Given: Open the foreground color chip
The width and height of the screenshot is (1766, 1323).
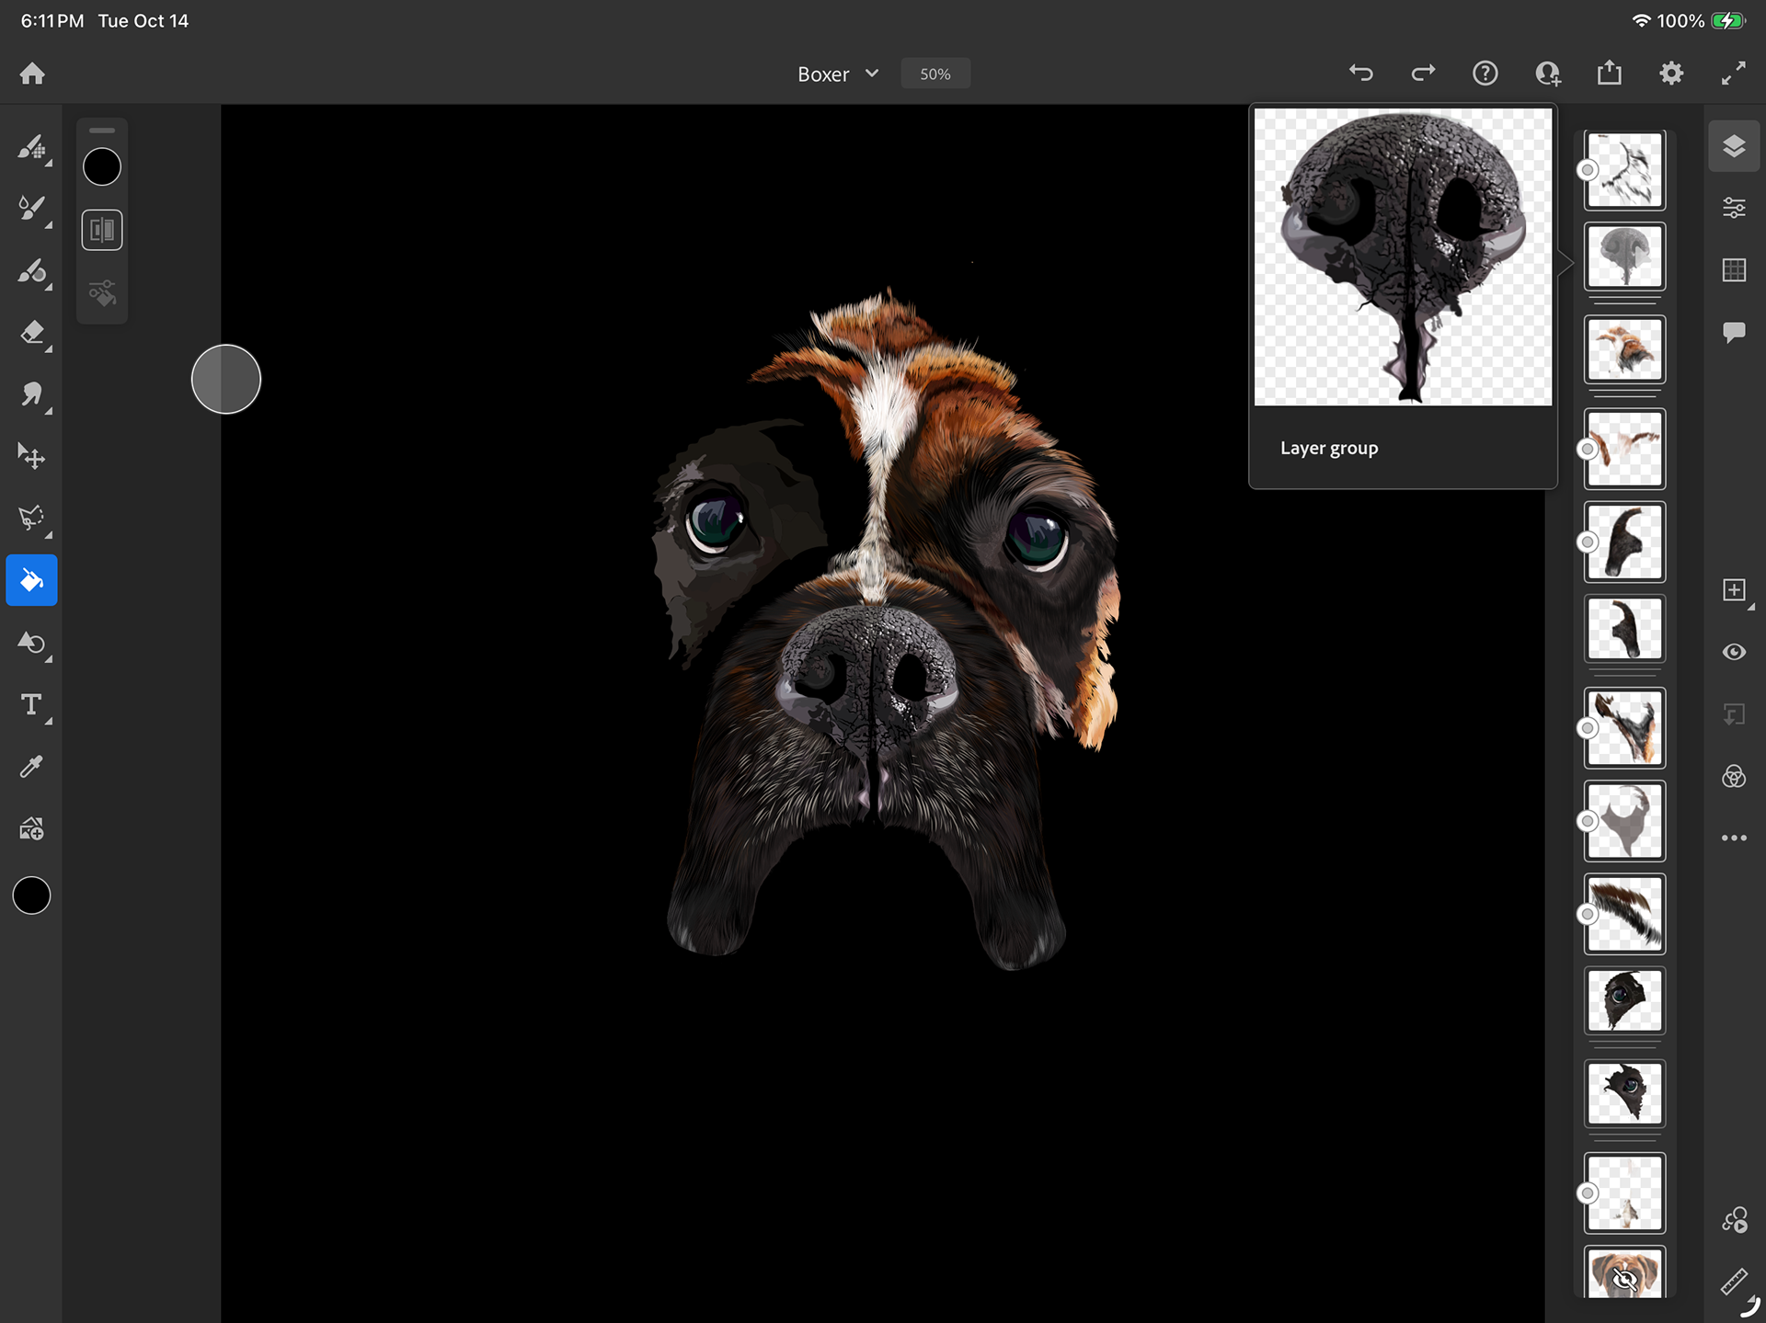Looking at the screenshot, I should [31, 895].
